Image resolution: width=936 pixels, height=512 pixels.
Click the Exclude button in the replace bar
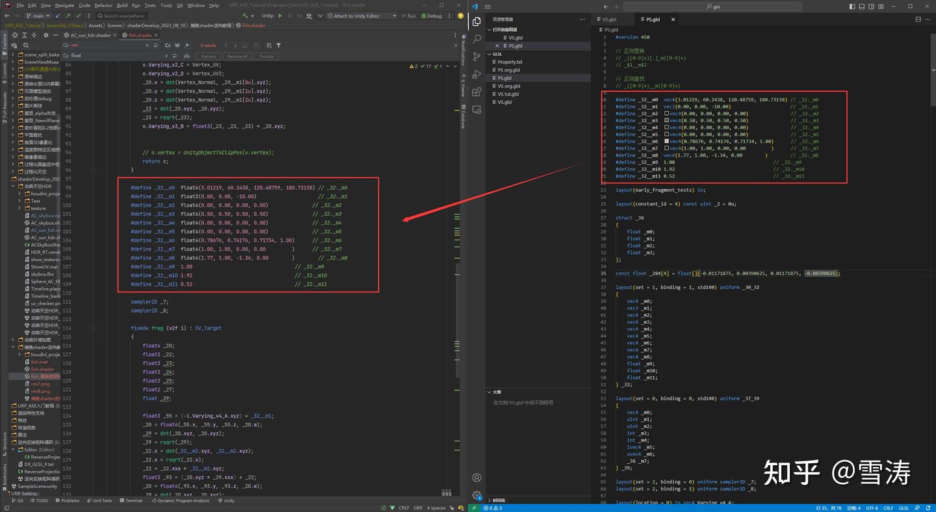tap(267, 56)
